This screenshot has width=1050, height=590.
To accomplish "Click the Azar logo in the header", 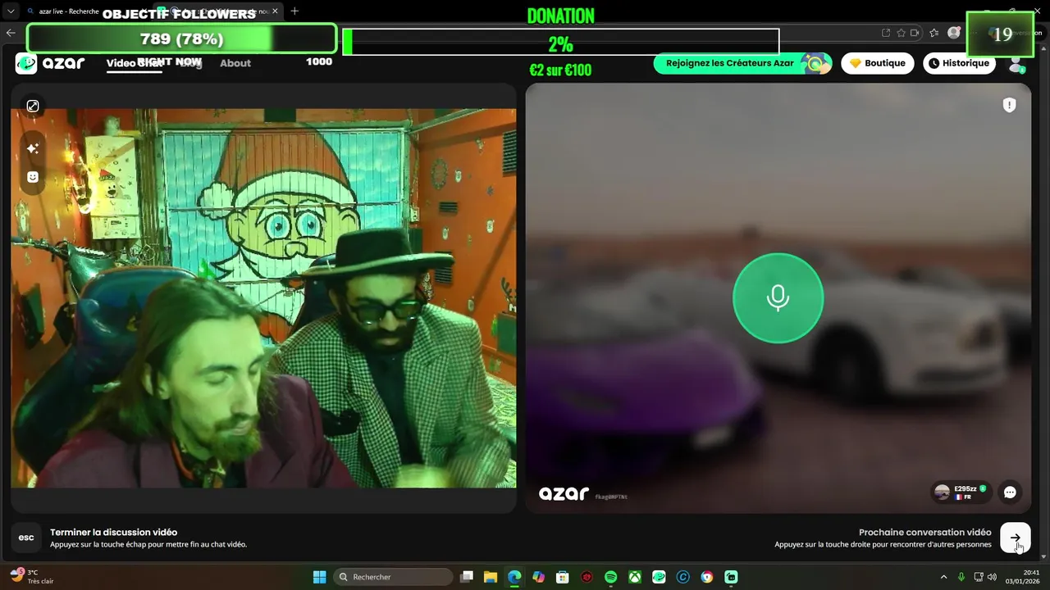I will point(50,63).
